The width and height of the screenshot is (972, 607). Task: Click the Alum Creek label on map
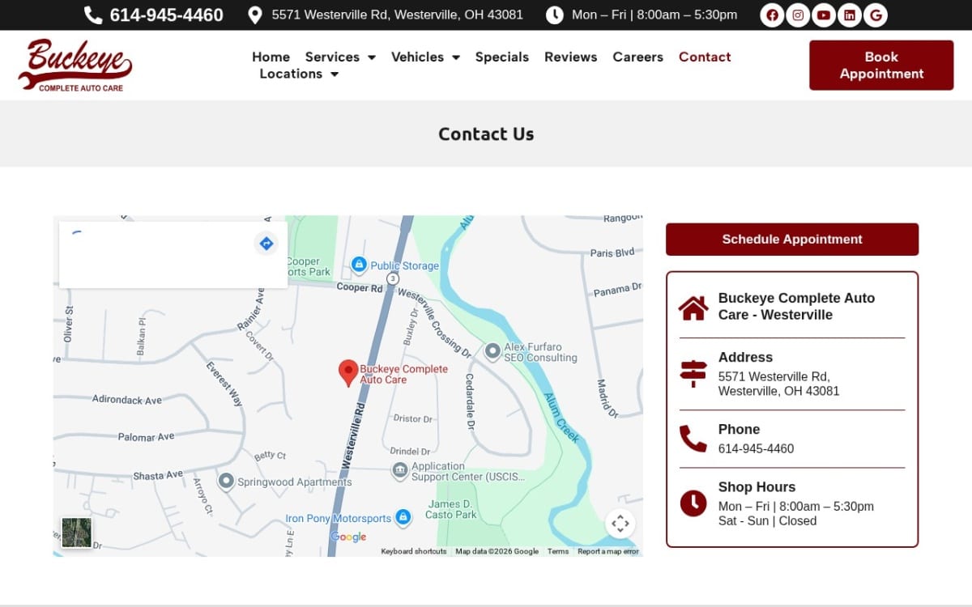(561, 417)
